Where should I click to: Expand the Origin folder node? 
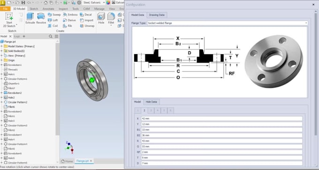[1, 60]
